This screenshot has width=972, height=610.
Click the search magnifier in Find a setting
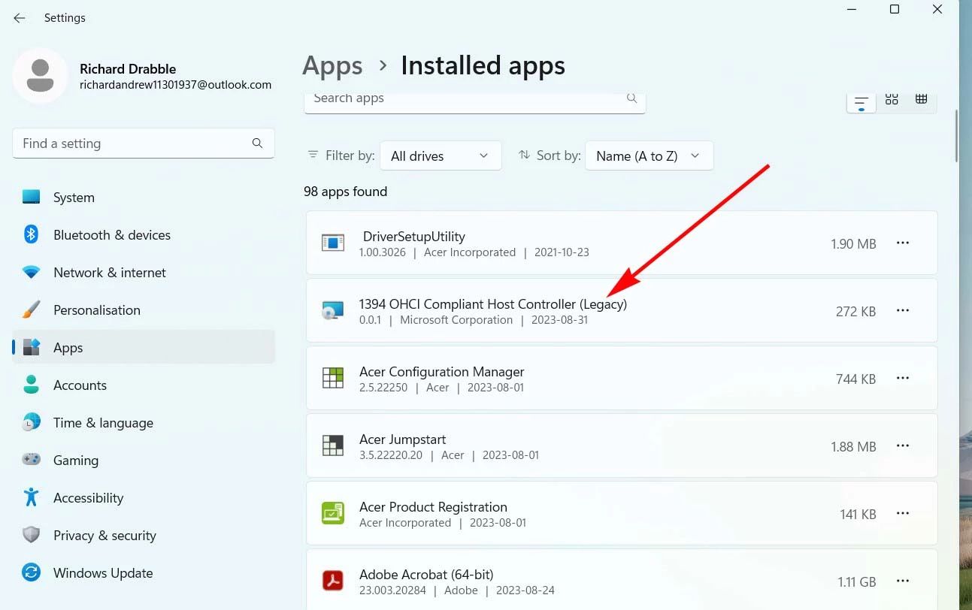[257, 143]
